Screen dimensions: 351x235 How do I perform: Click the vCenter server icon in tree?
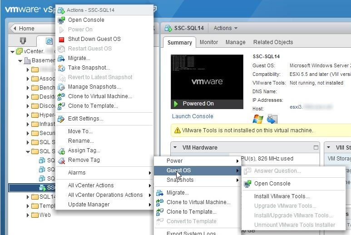tap(20, 51)
